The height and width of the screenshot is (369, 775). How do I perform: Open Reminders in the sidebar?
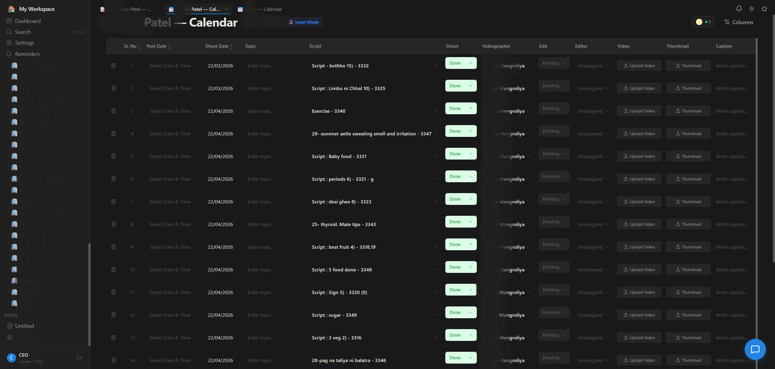[27, 54]
